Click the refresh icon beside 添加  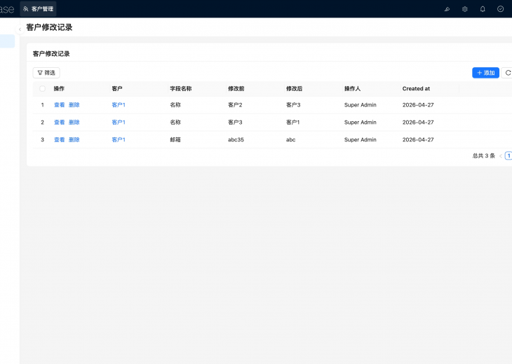point(508,73)
